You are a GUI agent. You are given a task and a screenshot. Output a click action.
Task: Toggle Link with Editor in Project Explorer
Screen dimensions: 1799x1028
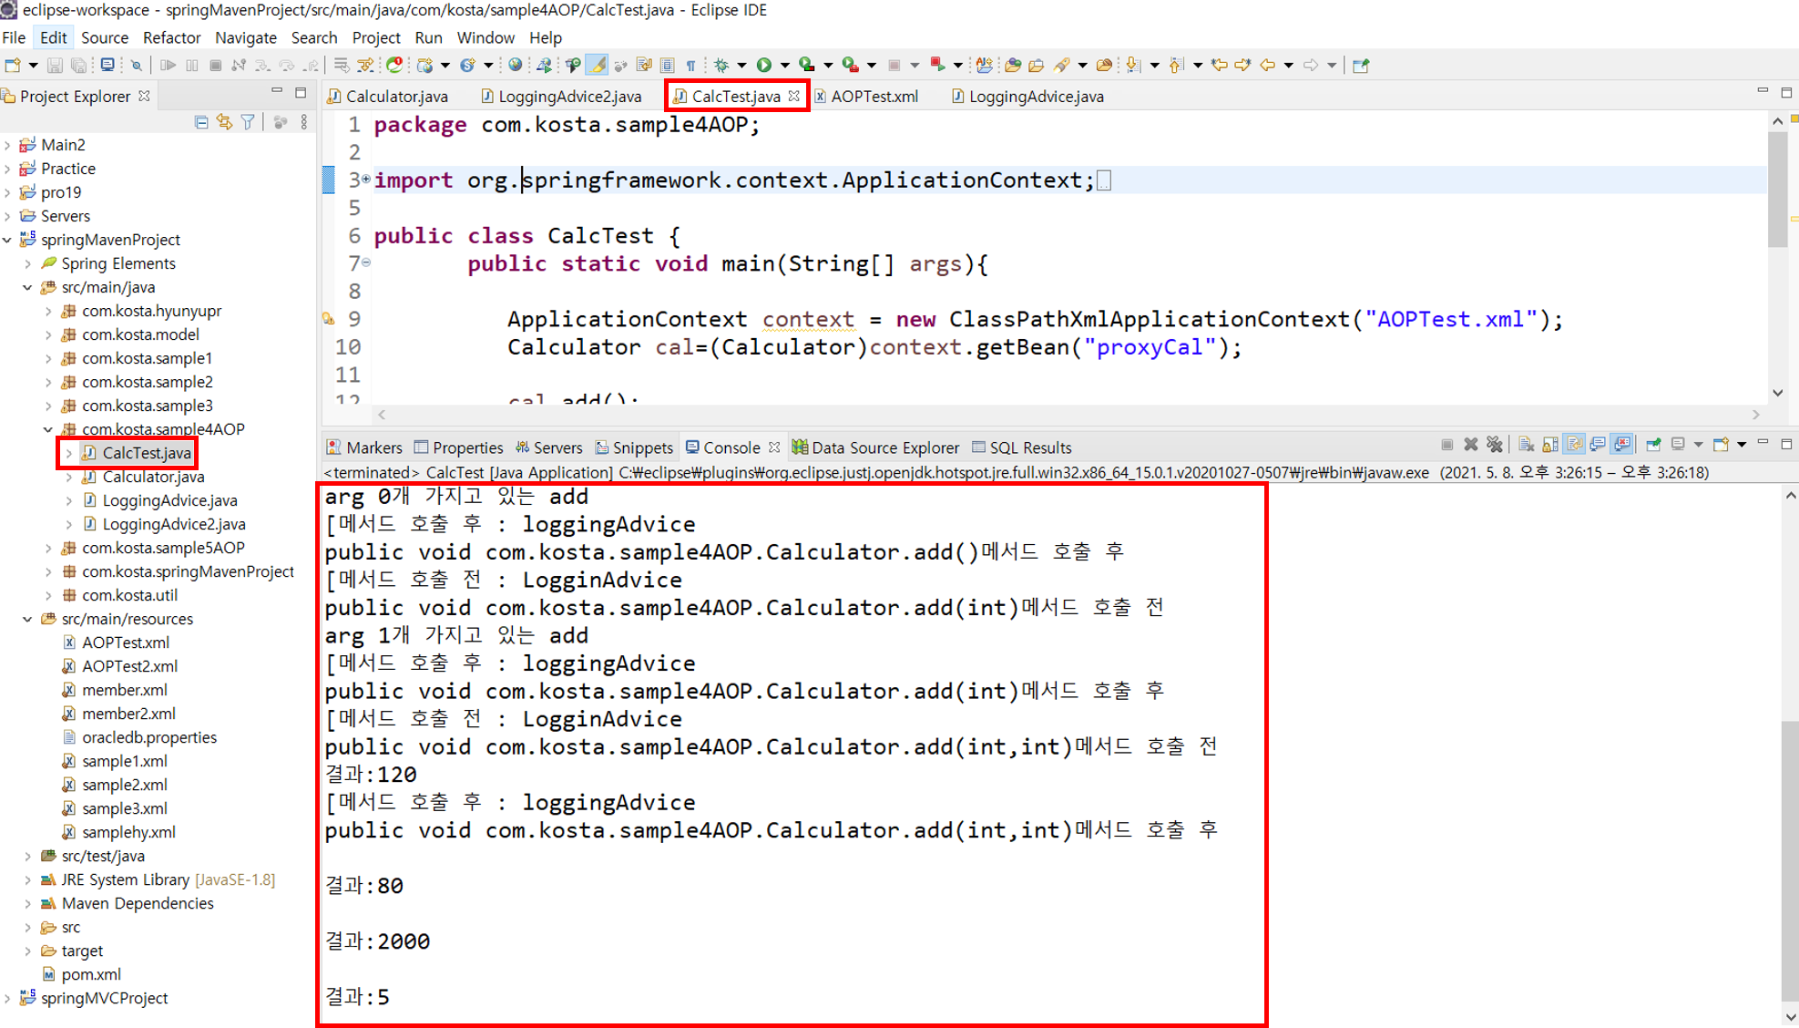(x=224, y=122)
